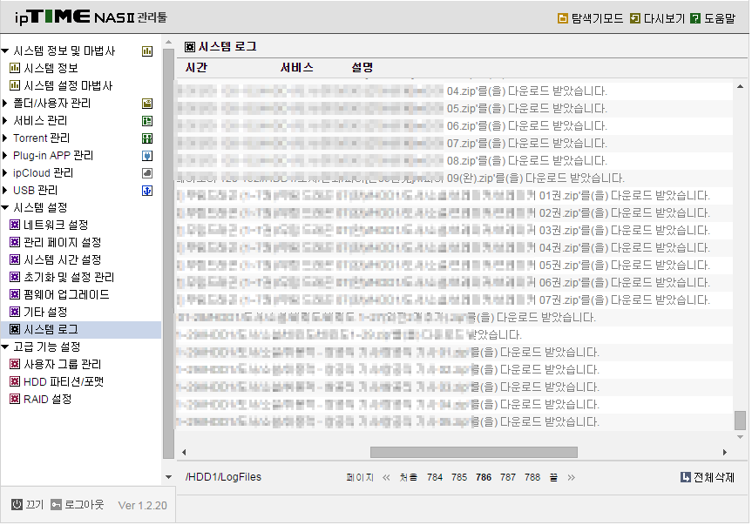This screenshot has height=525, width=752.
Task: Open the 시스템 정보 page
Action: point(51,68)
